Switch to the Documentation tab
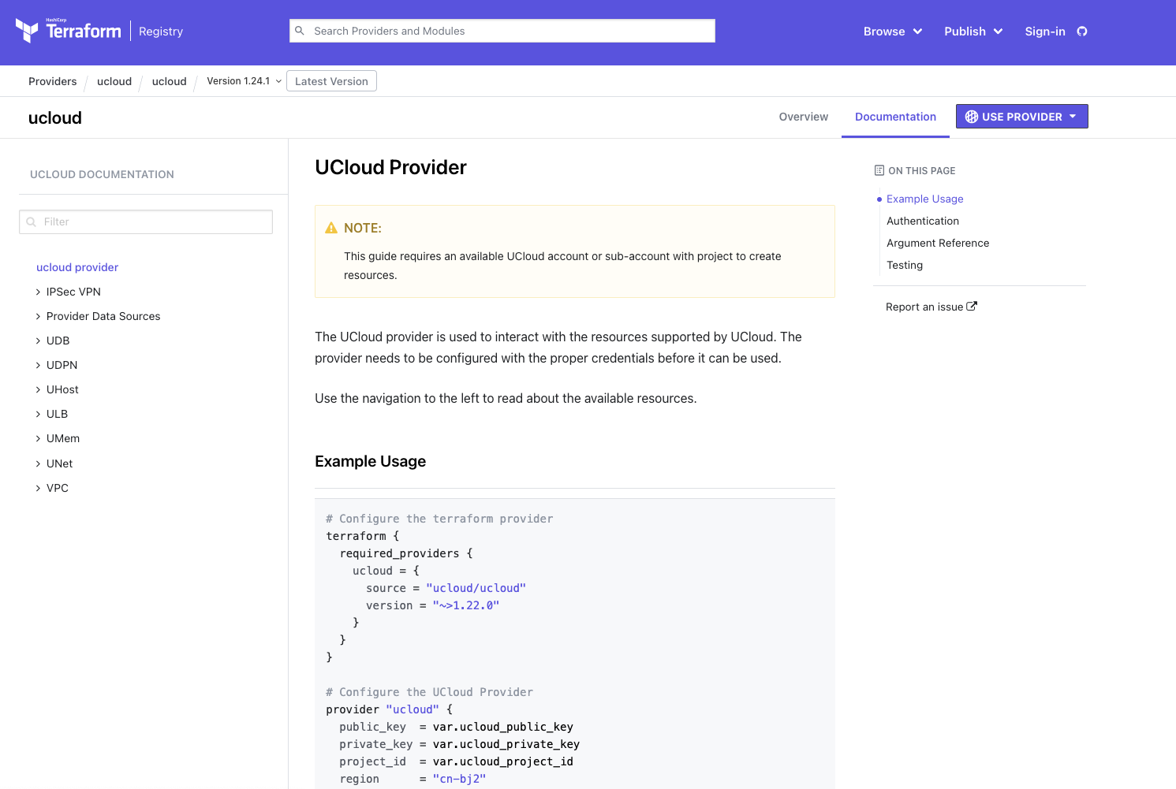The width and height of the screenshot is (1176, 789). 895,117
